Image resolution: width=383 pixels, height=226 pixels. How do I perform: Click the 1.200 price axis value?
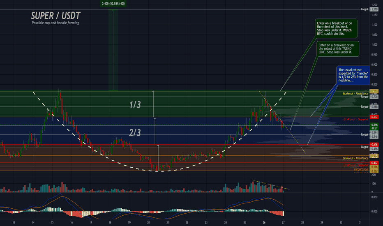coord(374,5)
